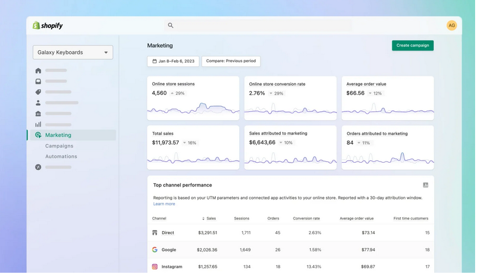The image size is (480, 276).
Task: Click the Products tag icon in sidebar
Action: (38, 92)
